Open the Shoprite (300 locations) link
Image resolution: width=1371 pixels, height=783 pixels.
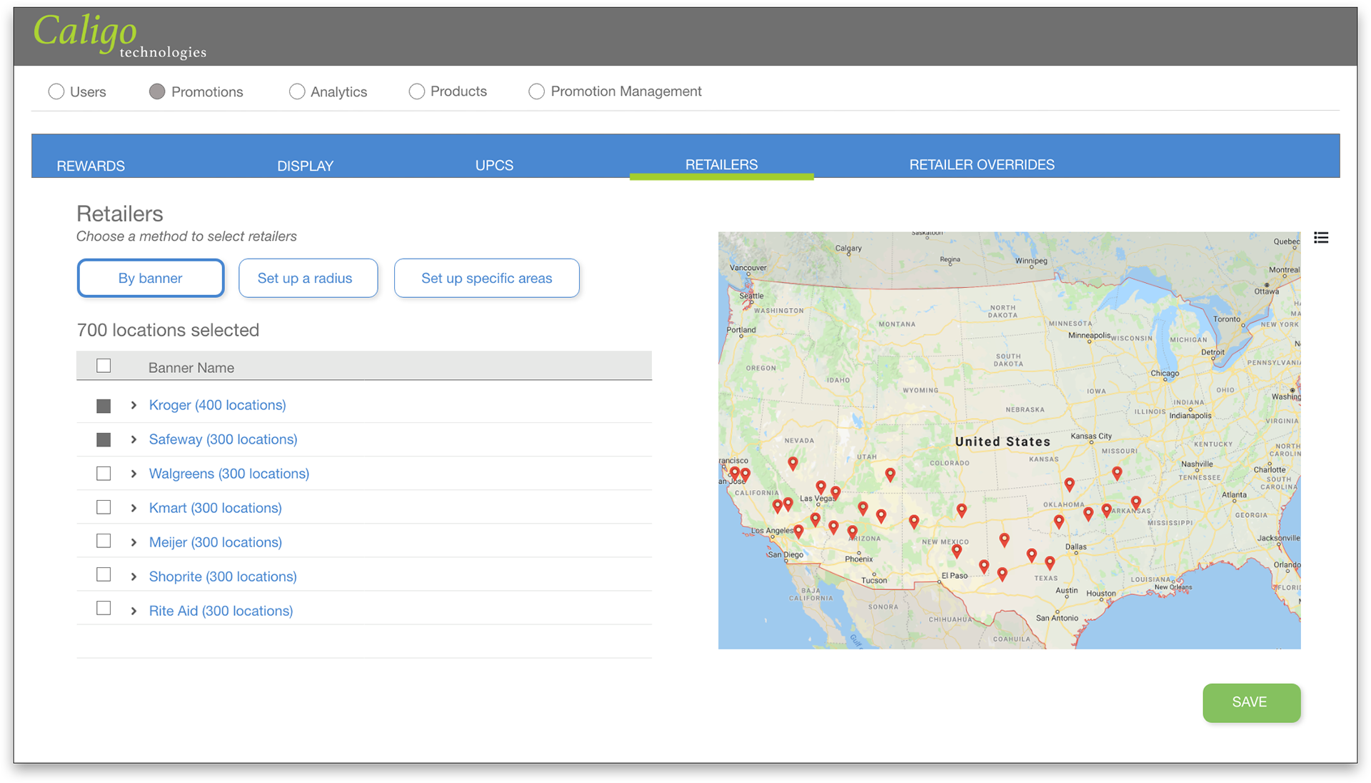(223, 577)
